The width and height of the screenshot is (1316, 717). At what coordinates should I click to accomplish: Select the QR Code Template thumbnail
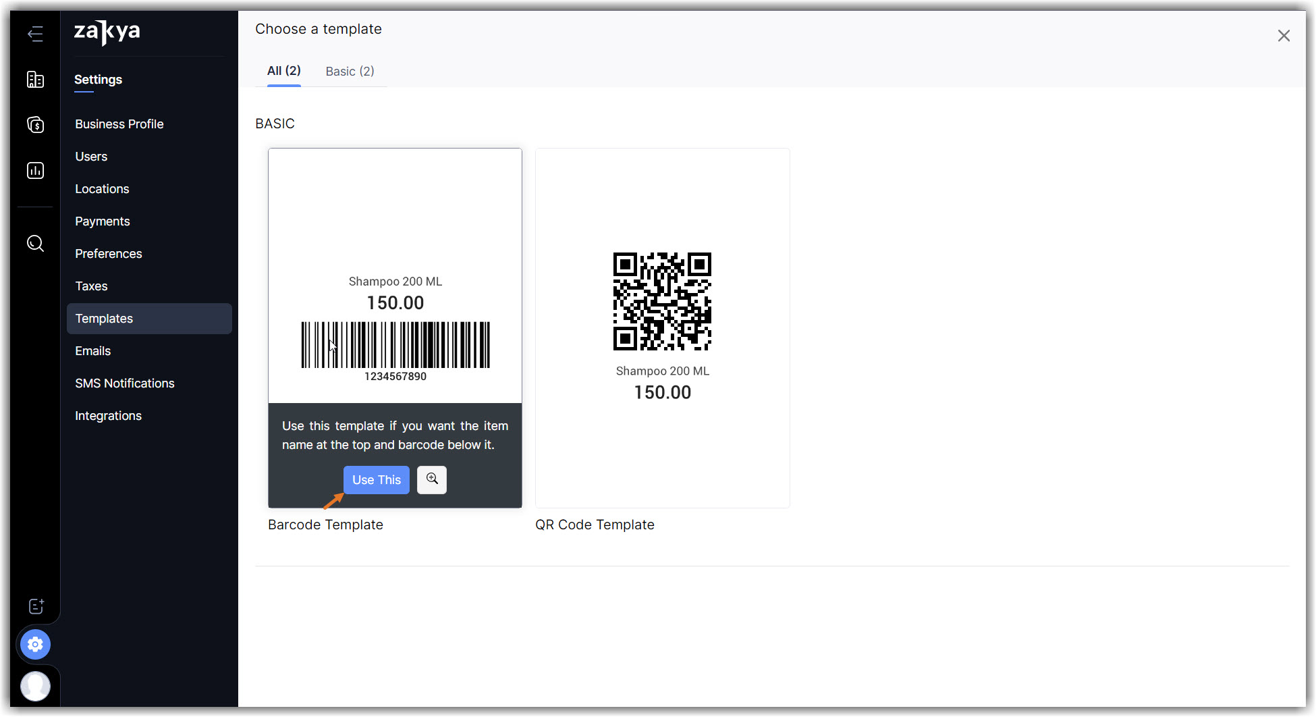662,327
